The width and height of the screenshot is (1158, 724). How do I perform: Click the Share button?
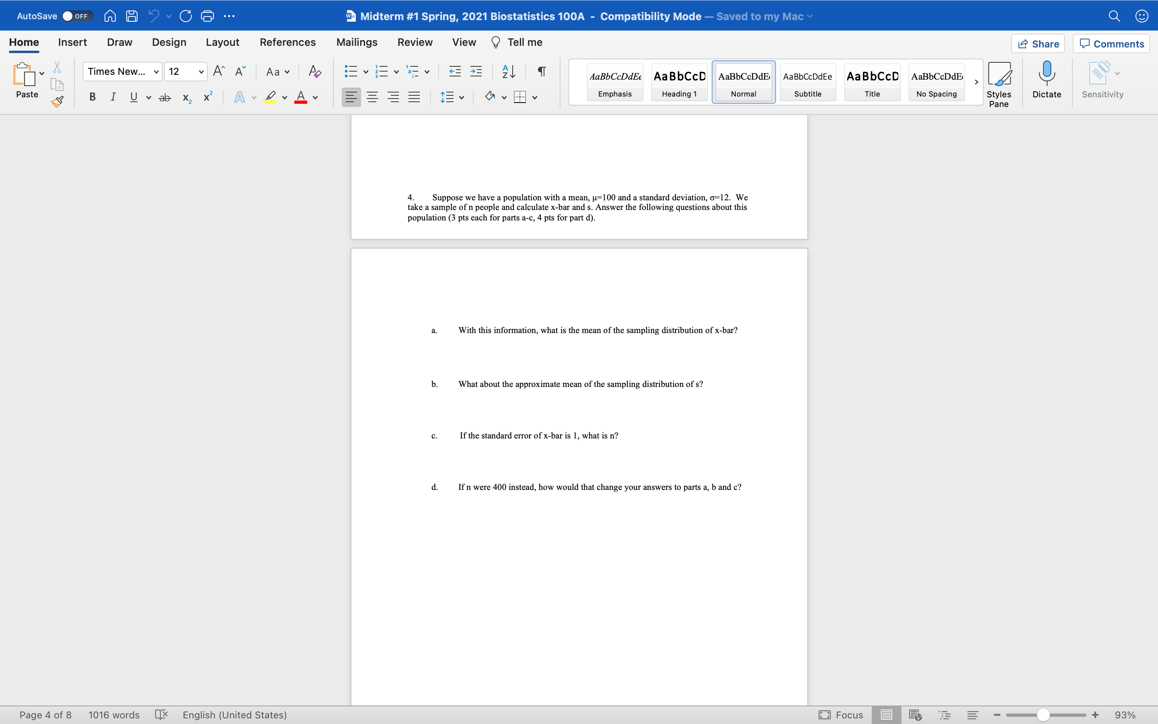pos(1038,43)
